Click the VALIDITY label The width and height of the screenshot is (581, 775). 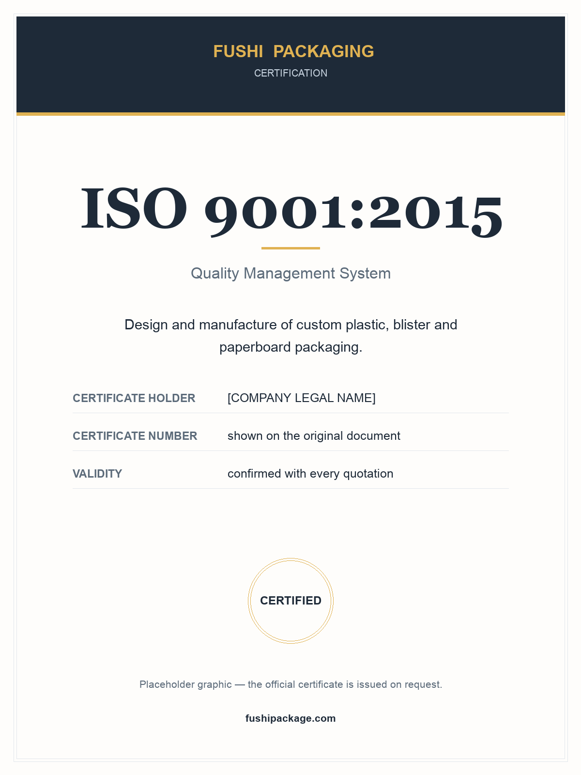(x=97, y=474)
